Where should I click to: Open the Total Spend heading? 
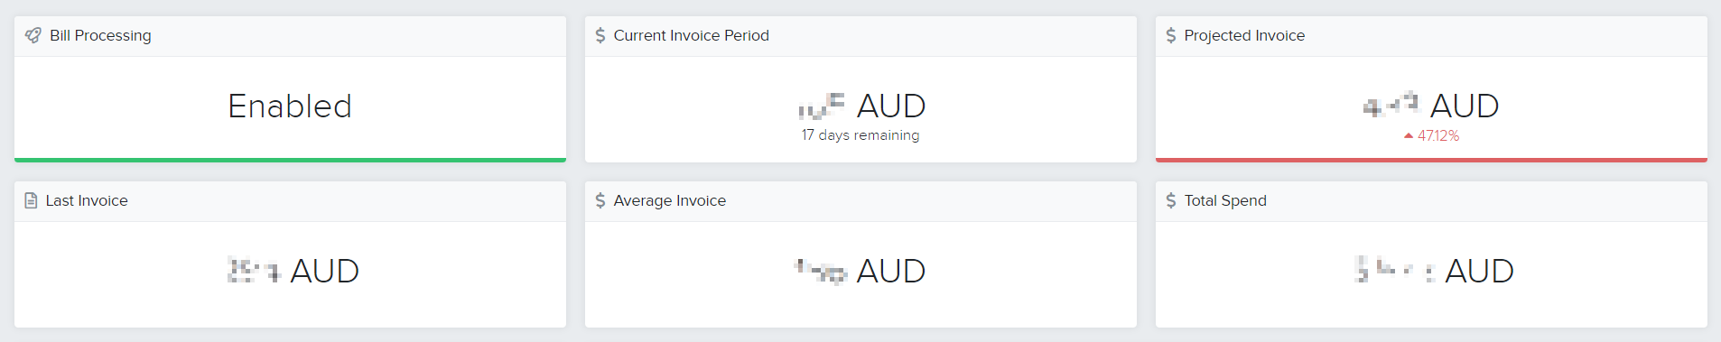coord(1225,200)
